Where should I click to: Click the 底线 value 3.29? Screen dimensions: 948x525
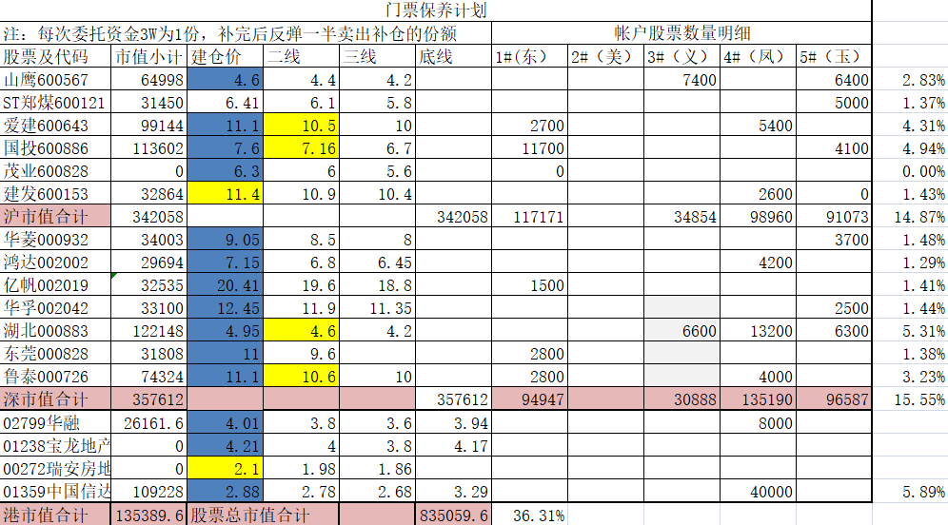[x=453, y=492]
